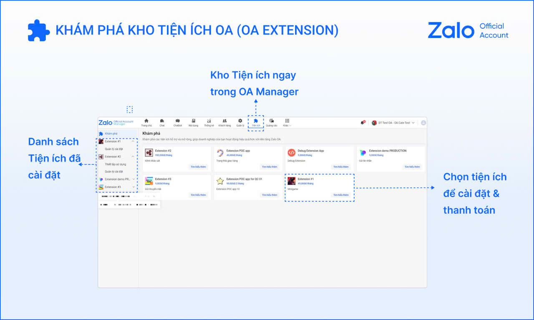The width and height of the screenshot is (534, 320).
Task: Check the notification bell icon
Action: (x=363, y=123)
